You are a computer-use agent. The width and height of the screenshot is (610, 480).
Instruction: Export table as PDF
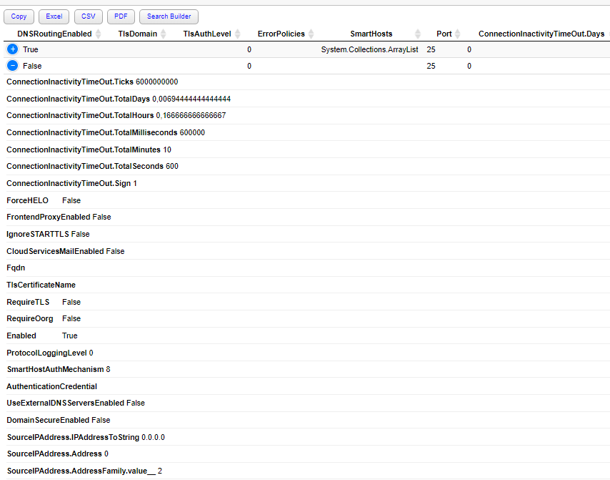coord(121,16)
